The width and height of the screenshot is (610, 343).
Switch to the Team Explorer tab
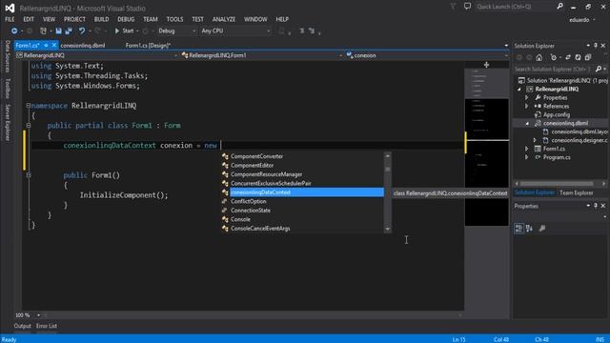tap(576, 192)
